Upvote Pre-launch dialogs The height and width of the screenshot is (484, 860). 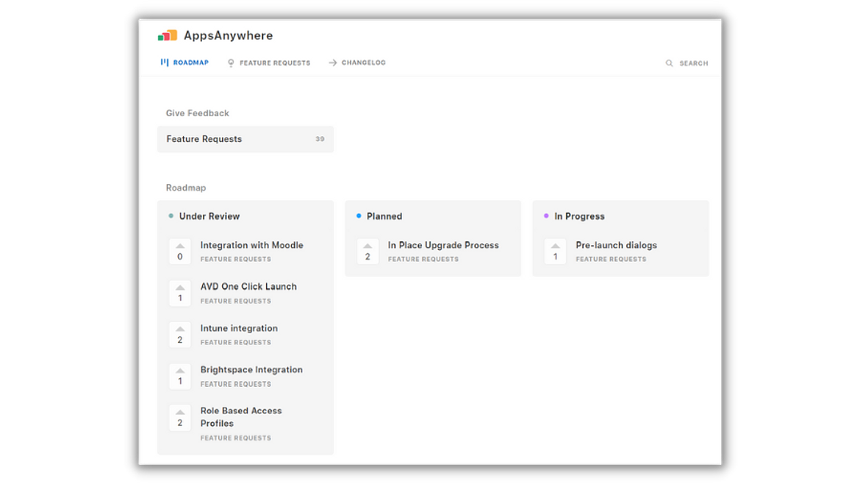click(x=555, y=252)
